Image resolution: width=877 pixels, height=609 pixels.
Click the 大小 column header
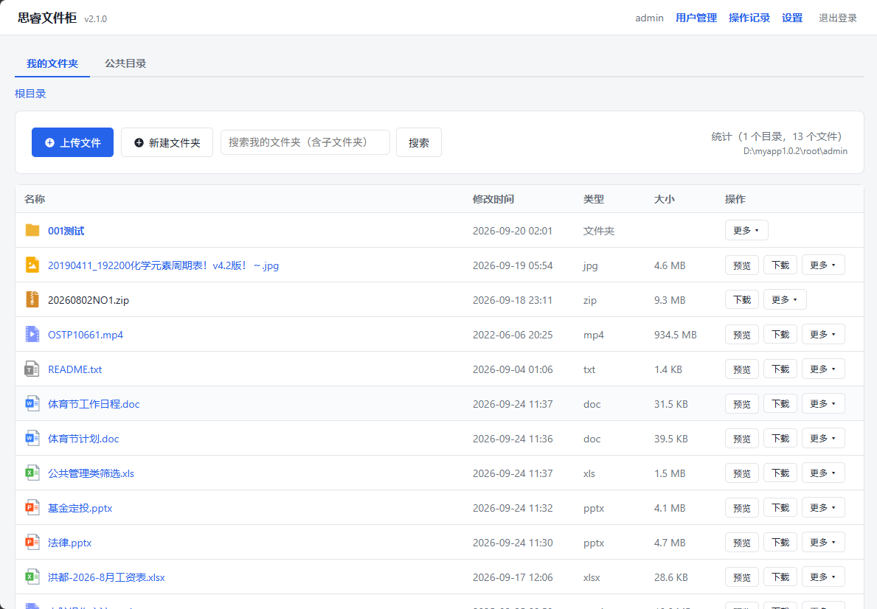pos(664,199)
